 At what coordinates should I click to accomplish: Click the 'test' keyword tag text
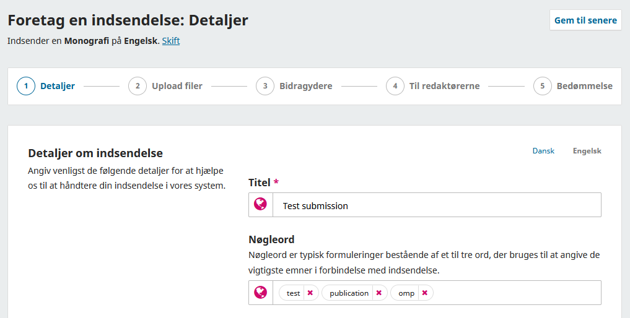coord(293,293)
